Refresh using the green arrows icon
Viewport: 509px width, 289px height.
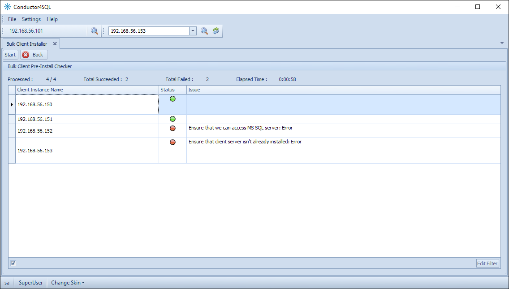point(216,31)
